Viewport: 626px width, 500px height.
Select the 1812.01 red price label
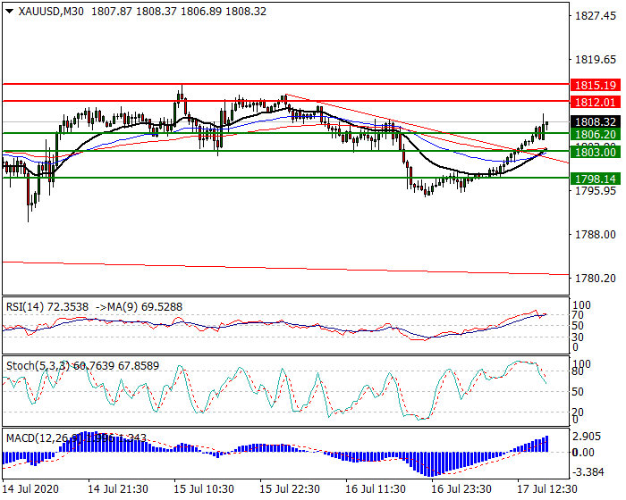[x=596, y=102]
